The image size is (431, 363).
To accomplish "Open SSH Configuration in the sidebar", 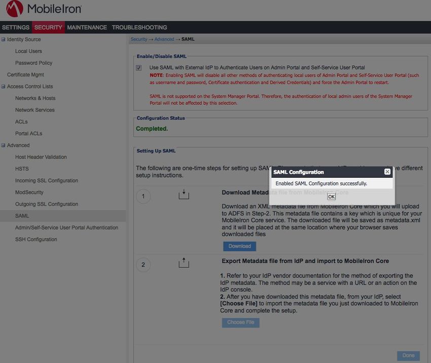I will [x=37, y=239].
